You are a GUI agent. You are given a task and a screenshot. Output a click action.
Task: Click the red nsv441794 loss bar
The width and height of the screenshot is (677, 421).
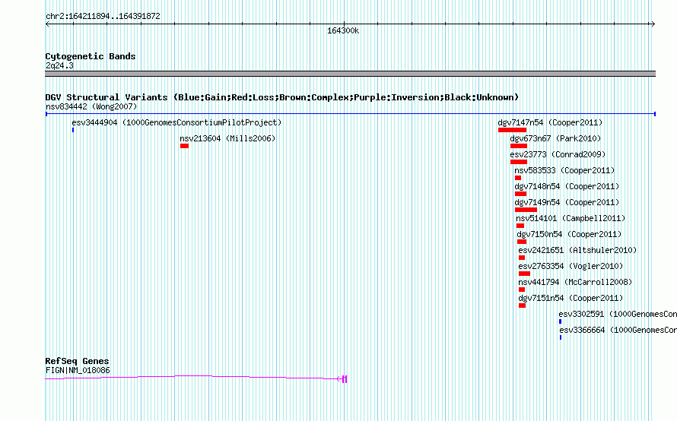click(522, 290)
